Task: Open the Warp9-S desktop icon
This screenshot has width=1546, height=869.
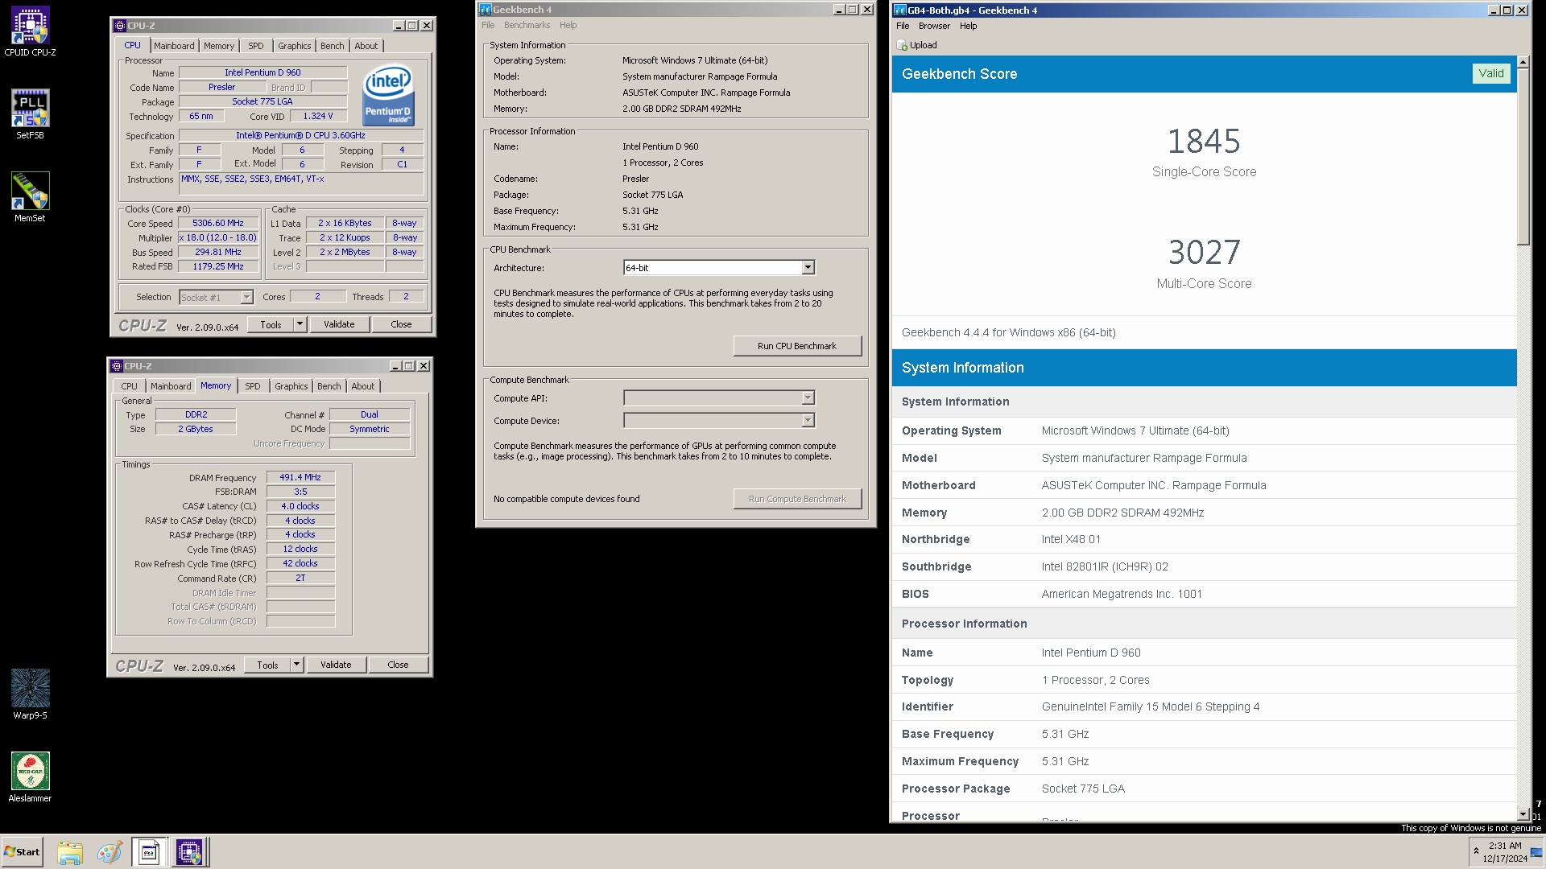Action: click(x=30, y=694)
